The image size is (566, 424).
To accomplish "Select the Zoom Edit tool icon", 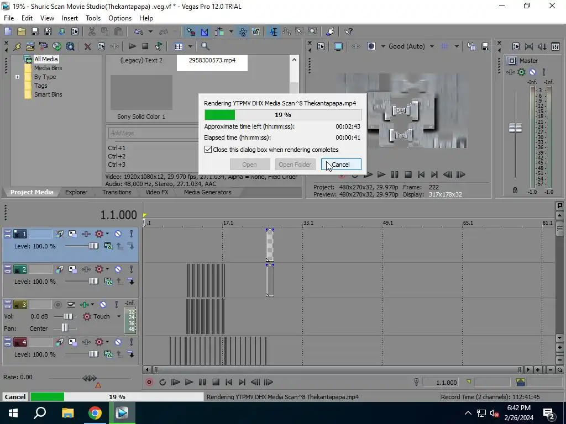I will point(313,31).
